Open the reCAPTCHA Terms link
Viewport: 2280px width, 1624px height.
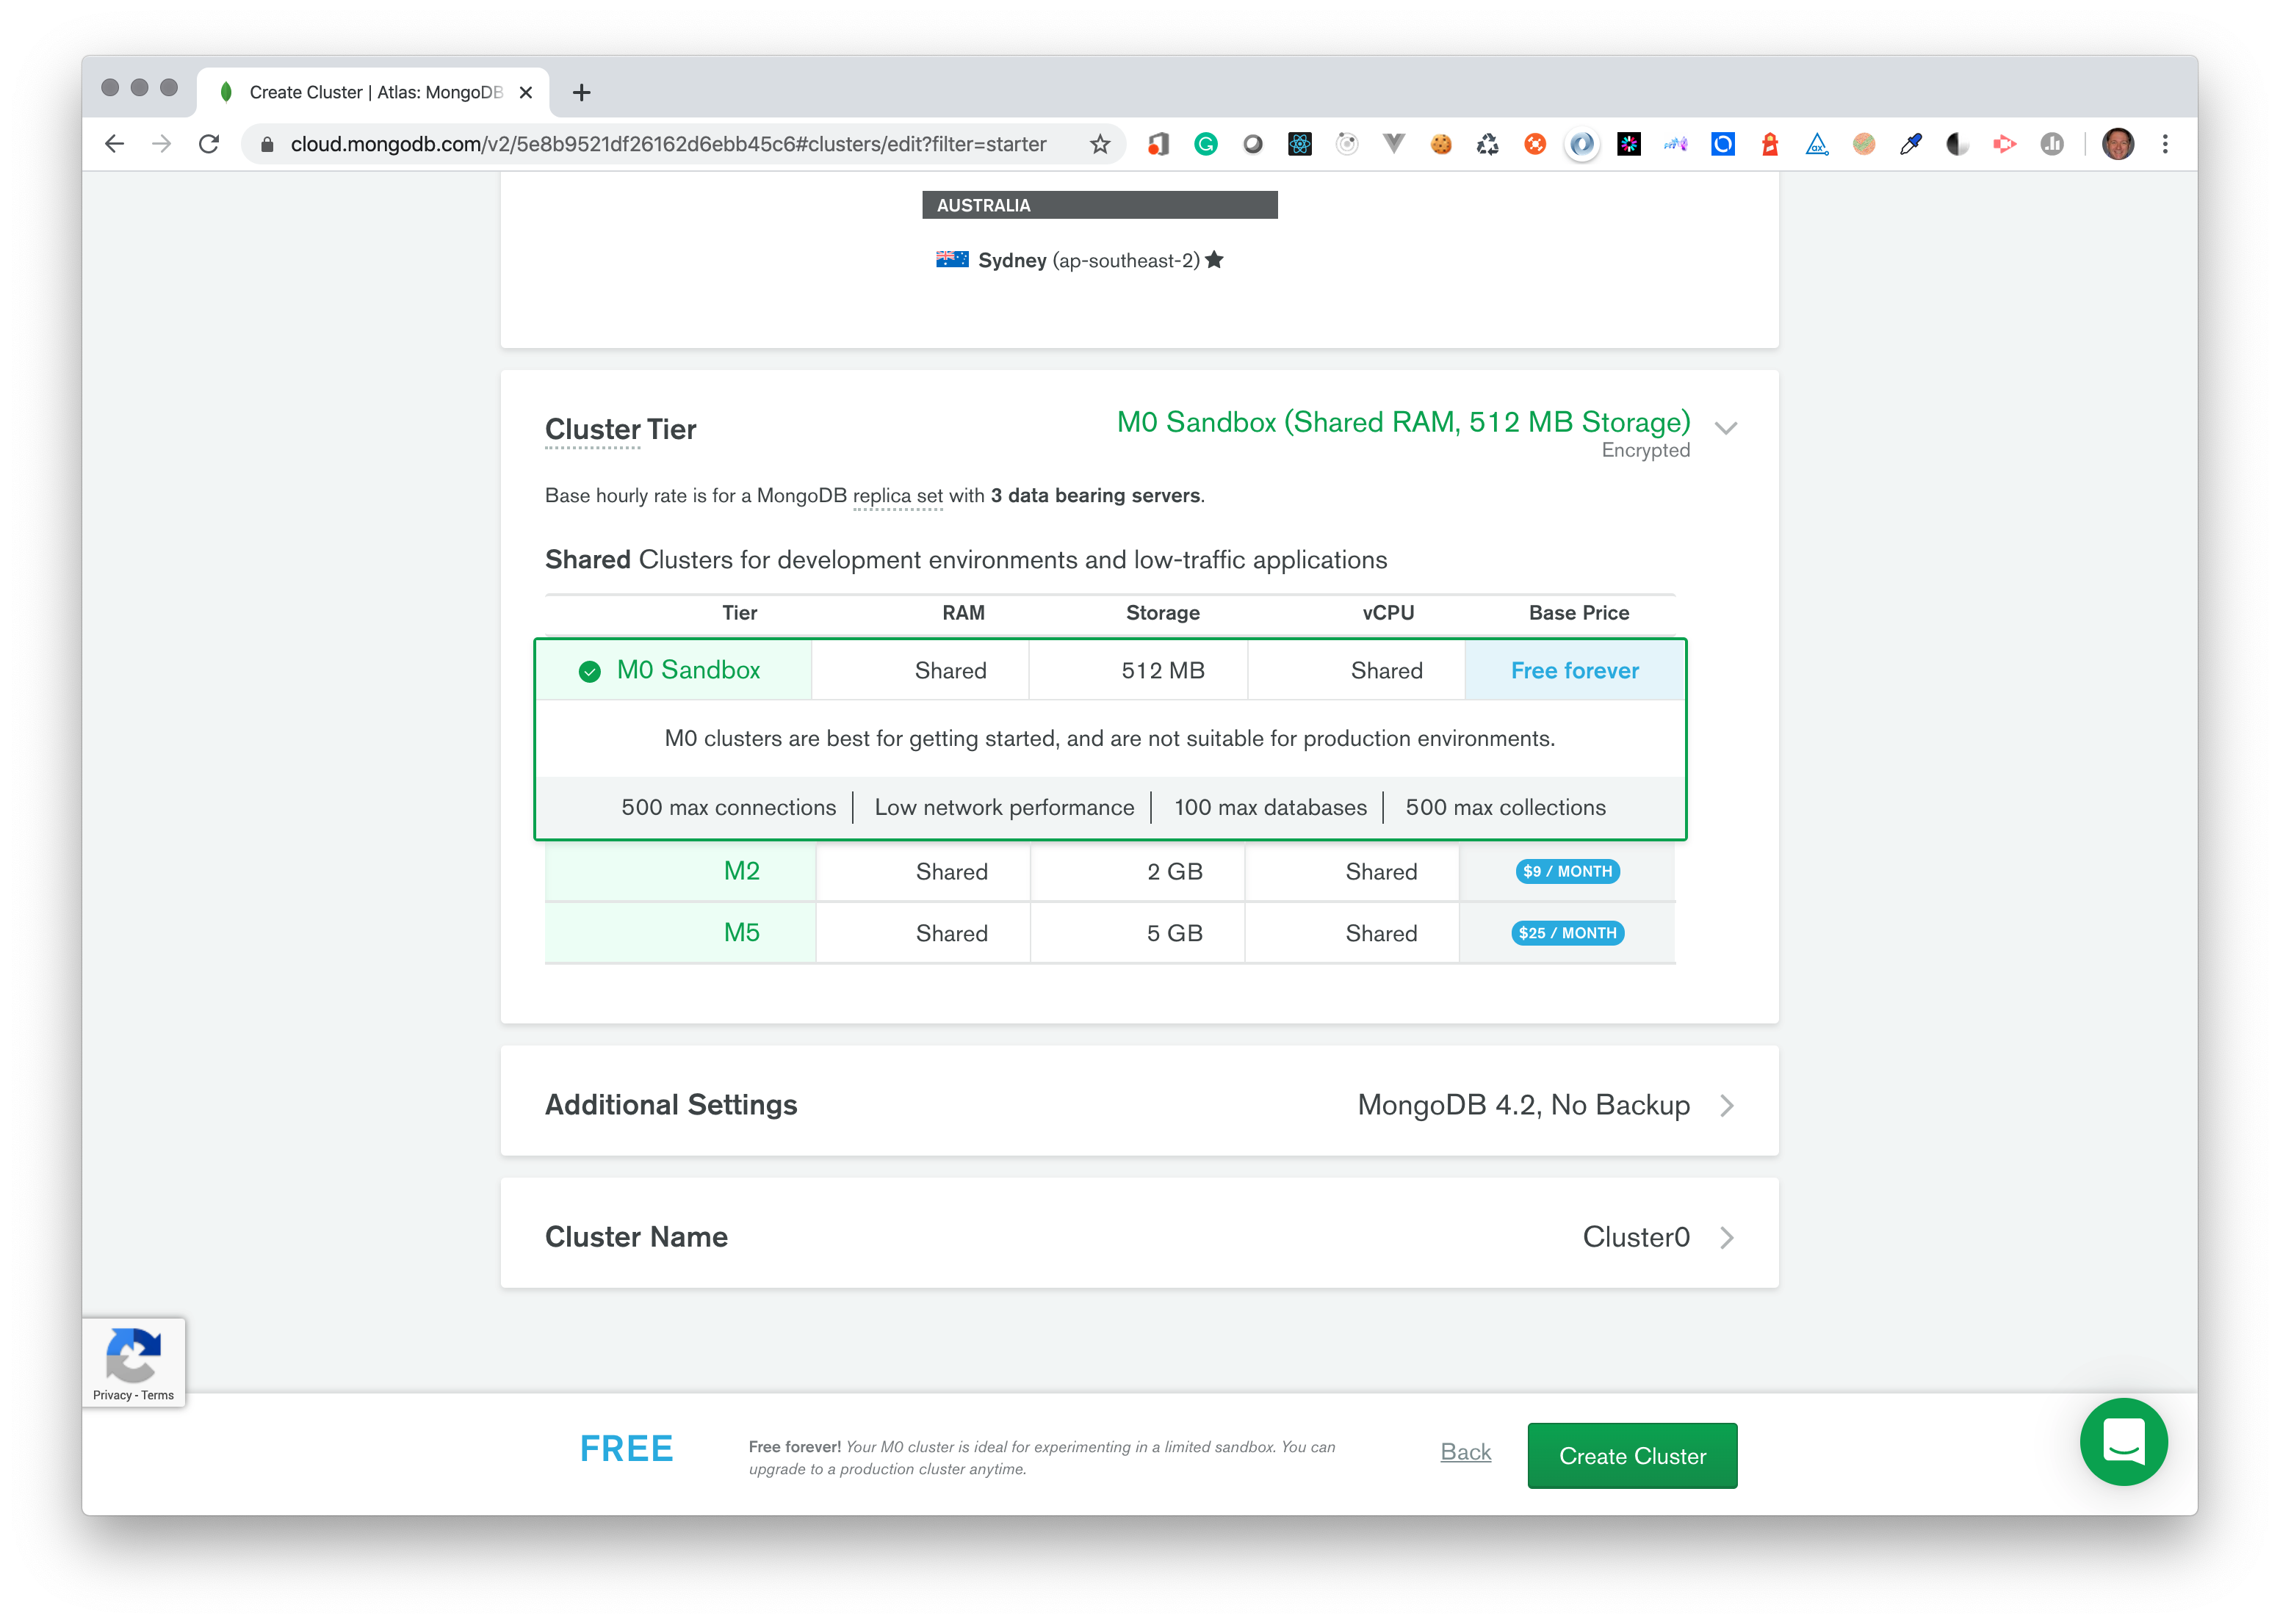tap(158, 1395)
